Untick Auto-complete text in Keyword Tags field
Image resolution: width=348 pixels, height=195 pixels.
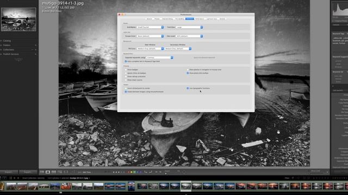[x=126, y=61]
